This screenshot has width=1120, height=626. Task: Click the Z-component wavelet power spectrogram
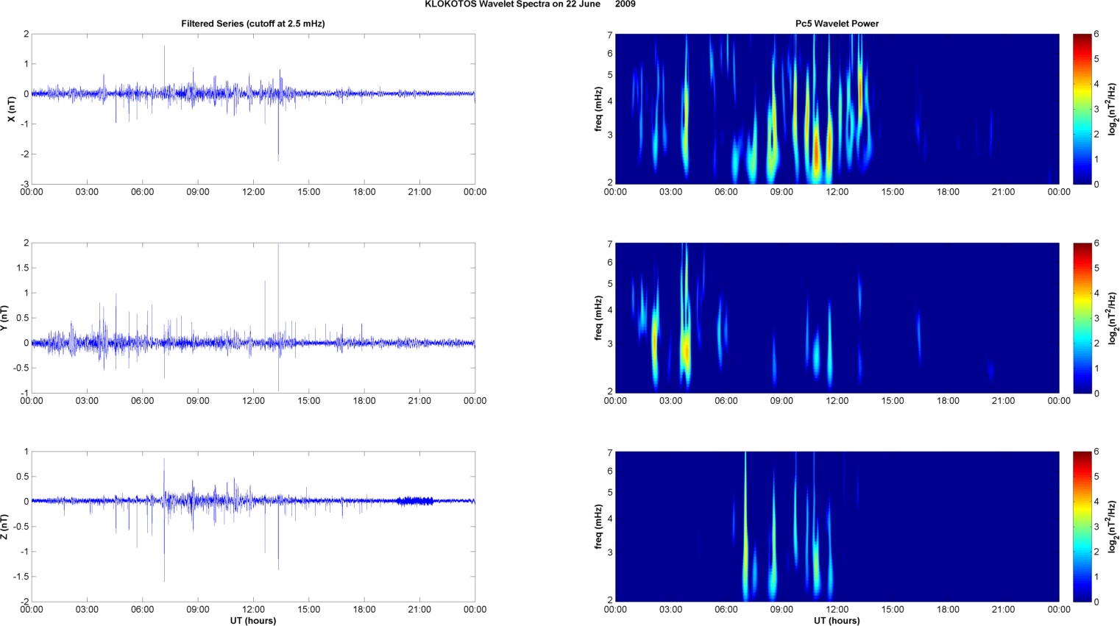[x=837, y=527]
